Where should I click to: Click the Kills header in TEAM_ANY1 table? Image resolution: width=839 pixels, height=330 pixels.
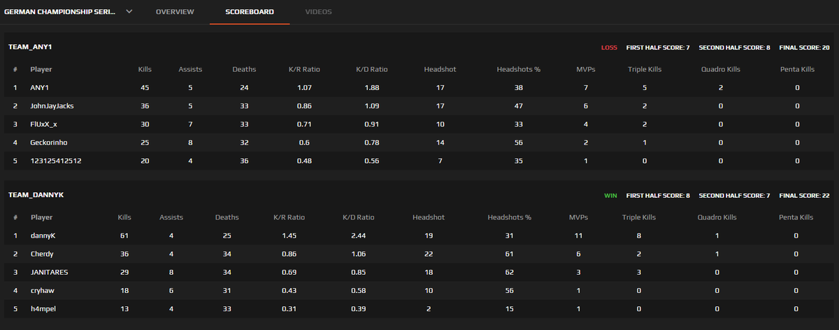click(145, 70)
